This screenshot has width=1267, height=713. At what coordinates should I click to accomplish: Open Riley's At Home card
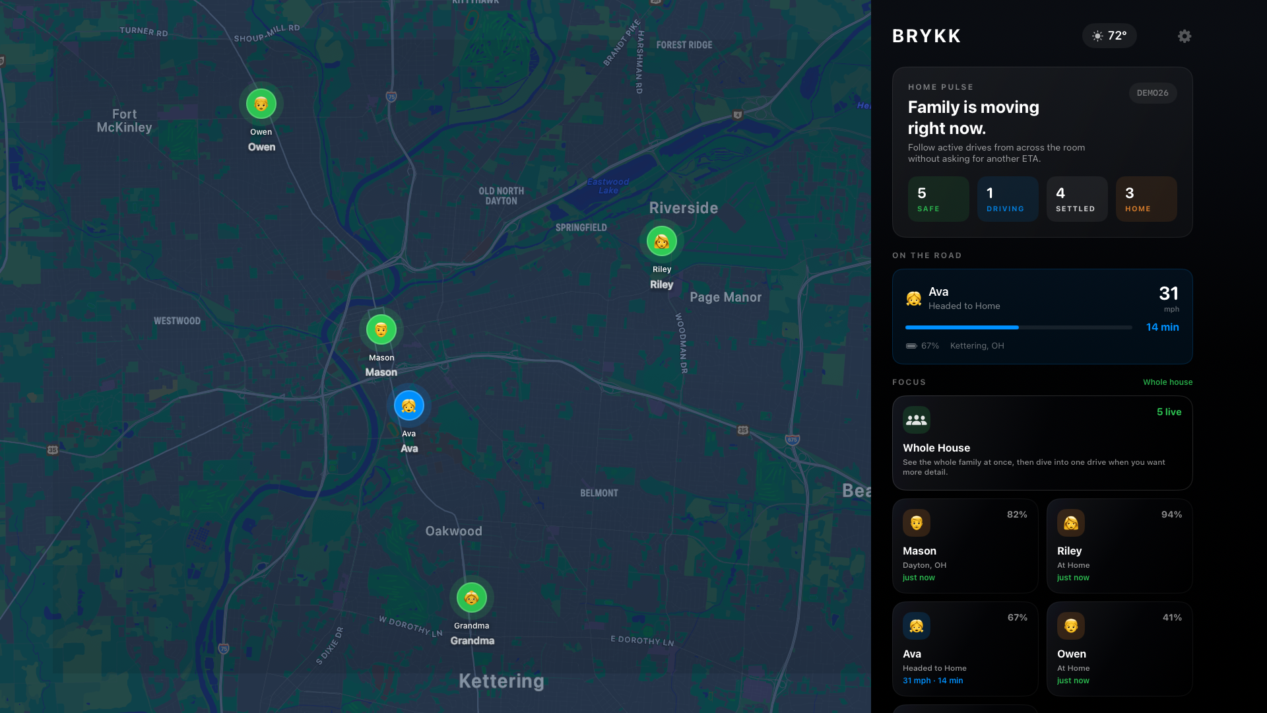(x=1119, y=545)
